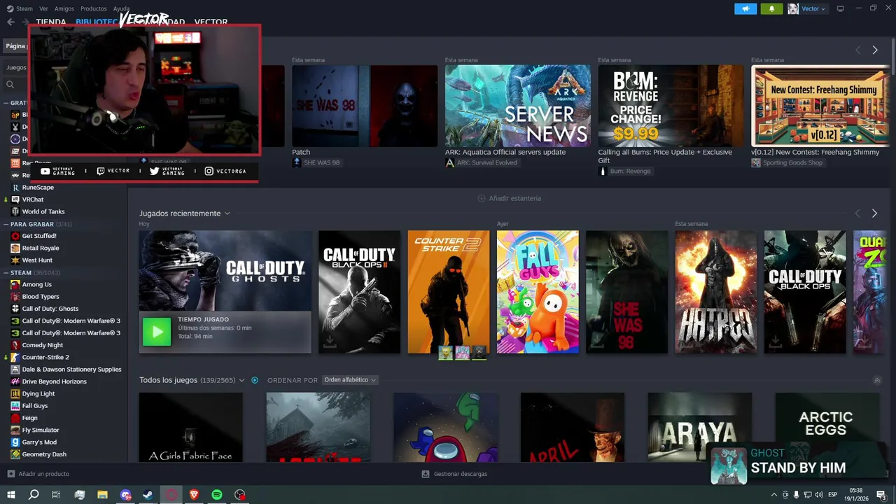The image size is (896, 504).
Task: Click the green play button for Ghosts
Action: click(x=157, y=332)
